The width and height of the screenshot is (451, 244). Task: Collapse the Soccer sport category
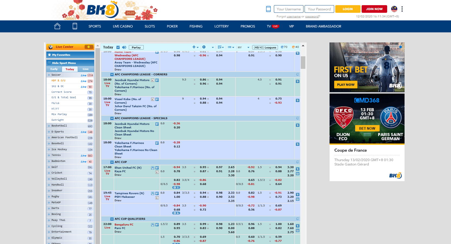70,75
